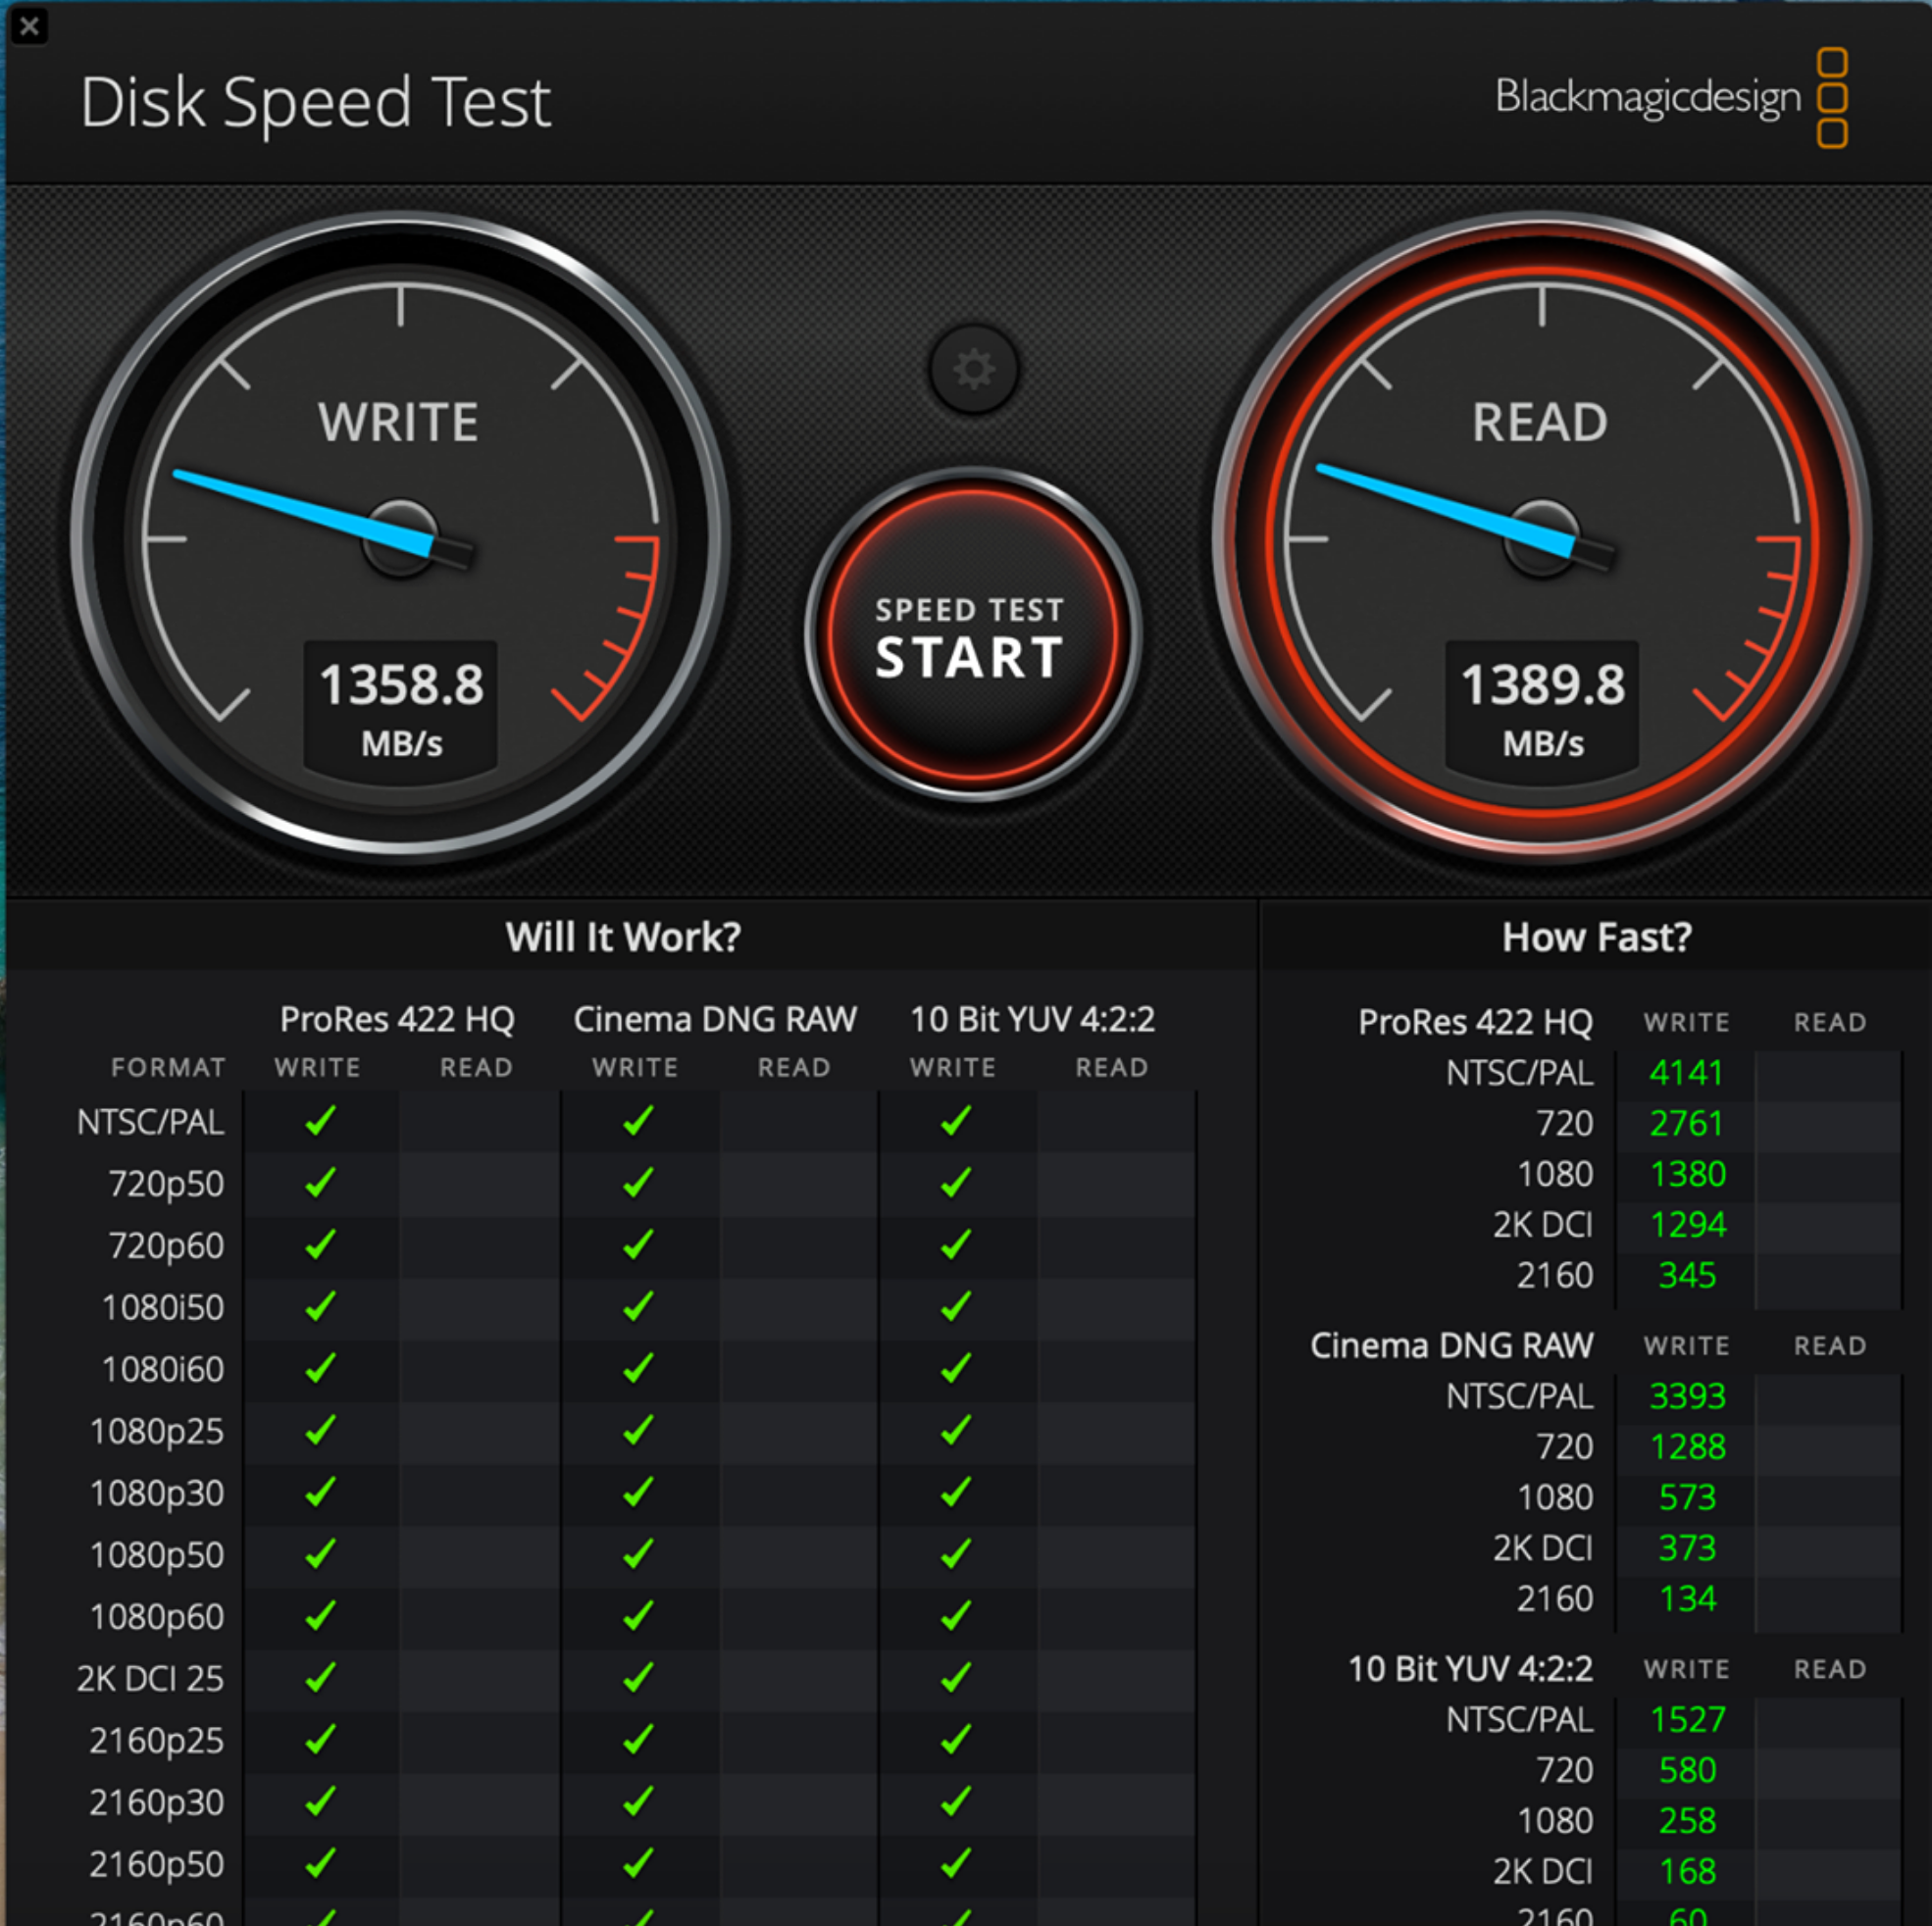Click the Disk Speed Test title
The height and width of the screenshot is (1926, 1932).
point(315,102)
